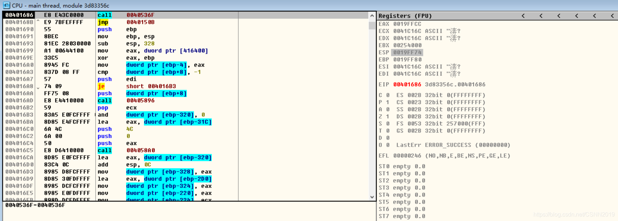Select the 'pop' mnemonic at 004016B2
618x221 pixels.
click(x=103, y=107)
